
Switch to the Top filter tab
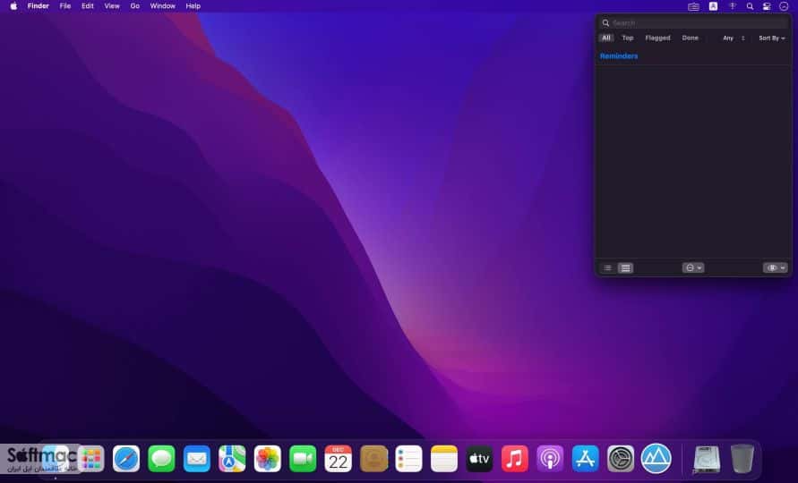(628, 38)
